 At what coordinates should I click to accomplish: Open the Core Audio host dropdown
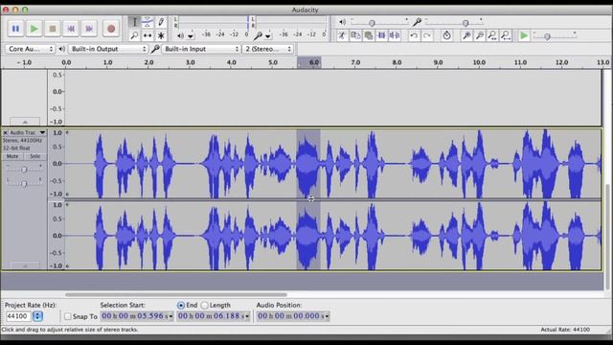30,49
